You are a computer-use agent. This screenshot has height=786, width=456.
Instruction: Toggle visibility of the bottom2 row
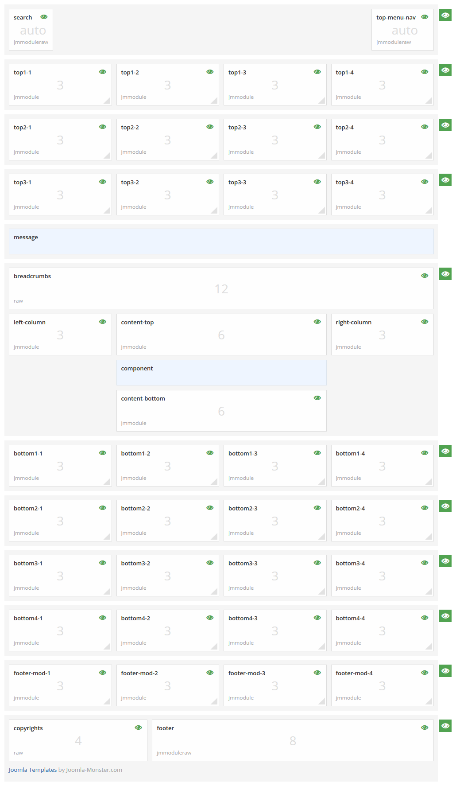[445, 506]
